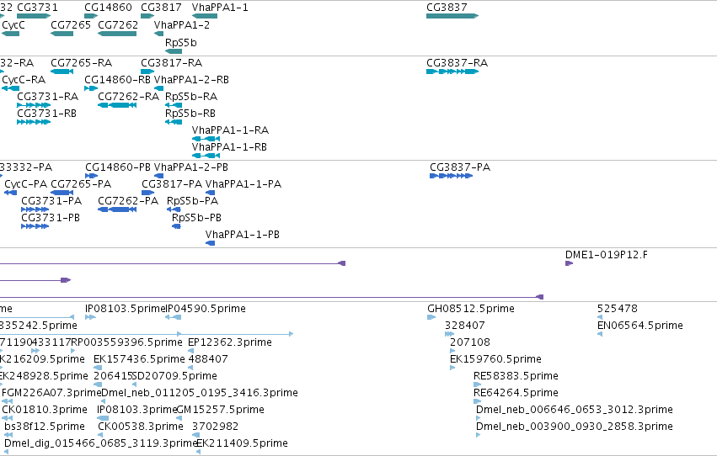Select the GM15257.5prime EST label
The height and width of the screenshot is (456, 717).
tap(221, 410)
